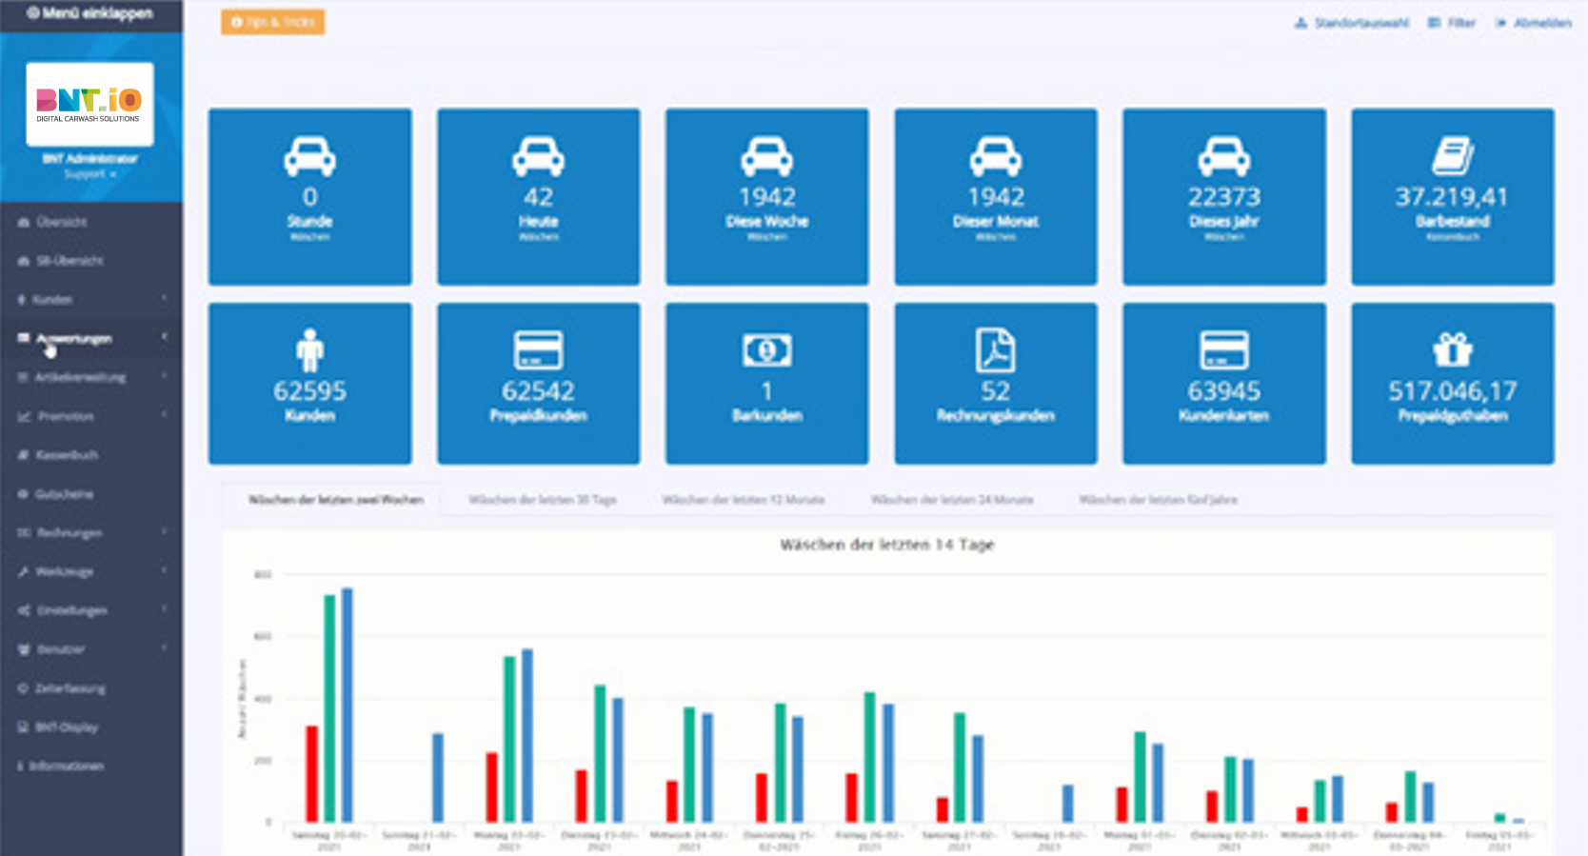
Task: Select the Prepaidkunden credit card tile
Action: (x=538, y=384)
